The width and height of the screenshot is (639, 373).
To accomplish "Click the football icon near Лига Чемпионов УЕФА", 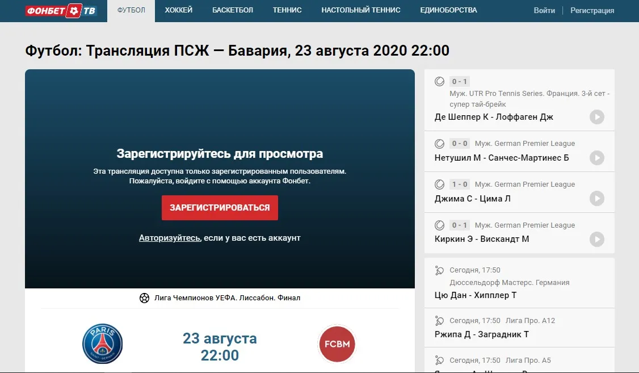I will click(144, 298).
